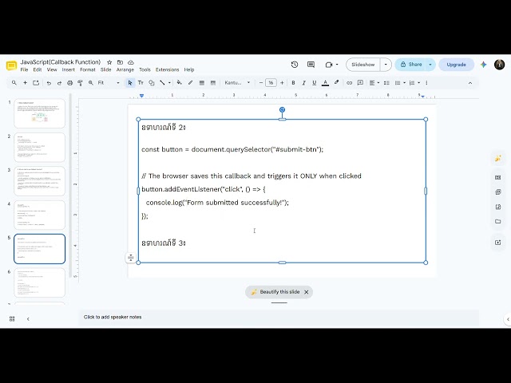The height and width of the screenshot is (383, 511).
Task: Toggle Bold formatting
Action: click(293, 83)
